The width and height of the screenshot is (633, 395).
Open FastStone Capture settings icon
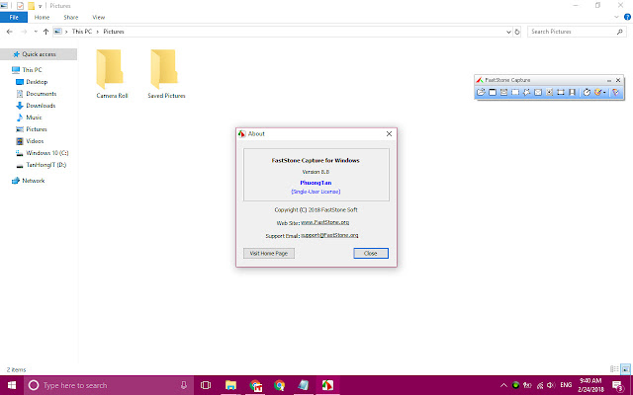pos(615,92)
